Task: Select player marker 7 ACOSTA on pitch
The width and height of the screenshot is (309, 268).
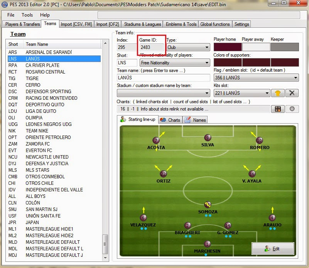Action: tap(156, 141)
